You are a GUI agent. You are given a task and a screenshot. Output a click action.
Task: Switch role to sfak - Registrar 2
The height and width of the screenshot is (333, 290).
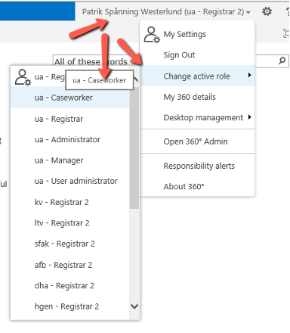[69, 244]
